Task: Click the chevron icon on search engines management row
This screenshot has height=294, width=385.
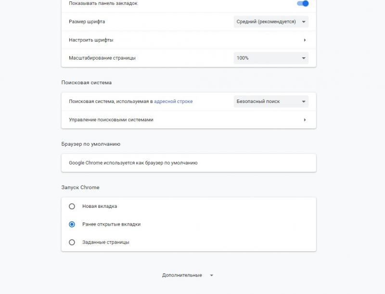Action: (305, 119)
